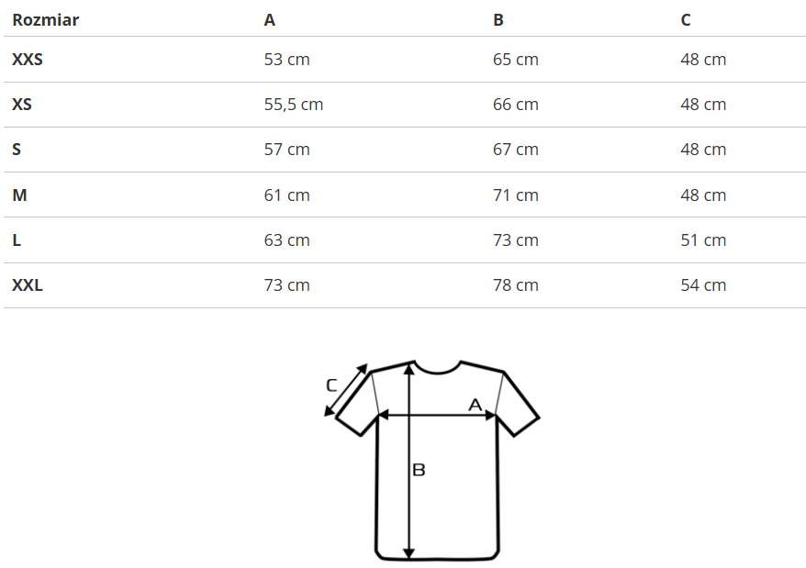Click the 55,5 cm cell in the XS row
Image resolution: width=806 pixels, height=568 pixels.
[294, 105]
